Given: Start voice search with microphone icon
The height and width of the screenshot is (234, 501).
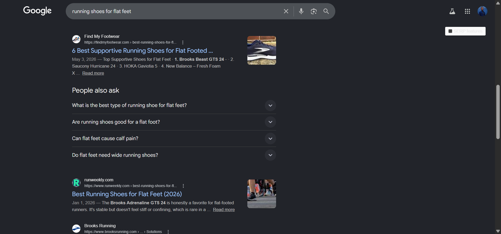Looking at the screenshot, I should [301, 11].
